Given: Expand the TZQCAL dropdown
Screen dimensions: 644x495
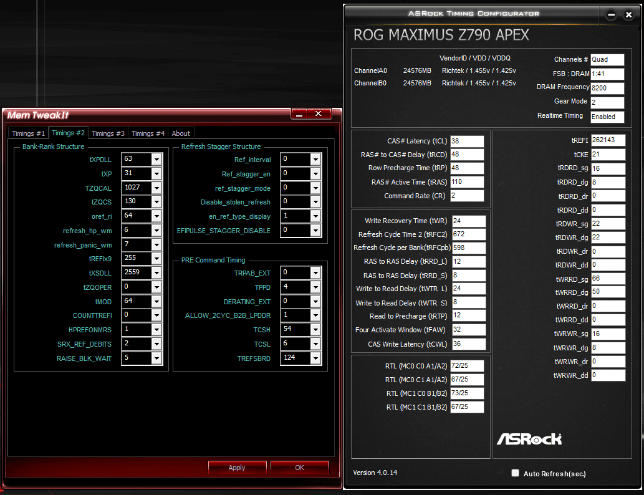Looking at the screenshot, I should pos(156,188).
